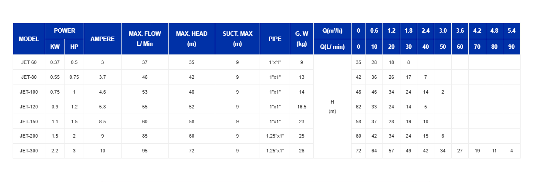This screenshot has width=538, height=182.
Task: Select the JET-60 model cell
Action: point(29,62)
